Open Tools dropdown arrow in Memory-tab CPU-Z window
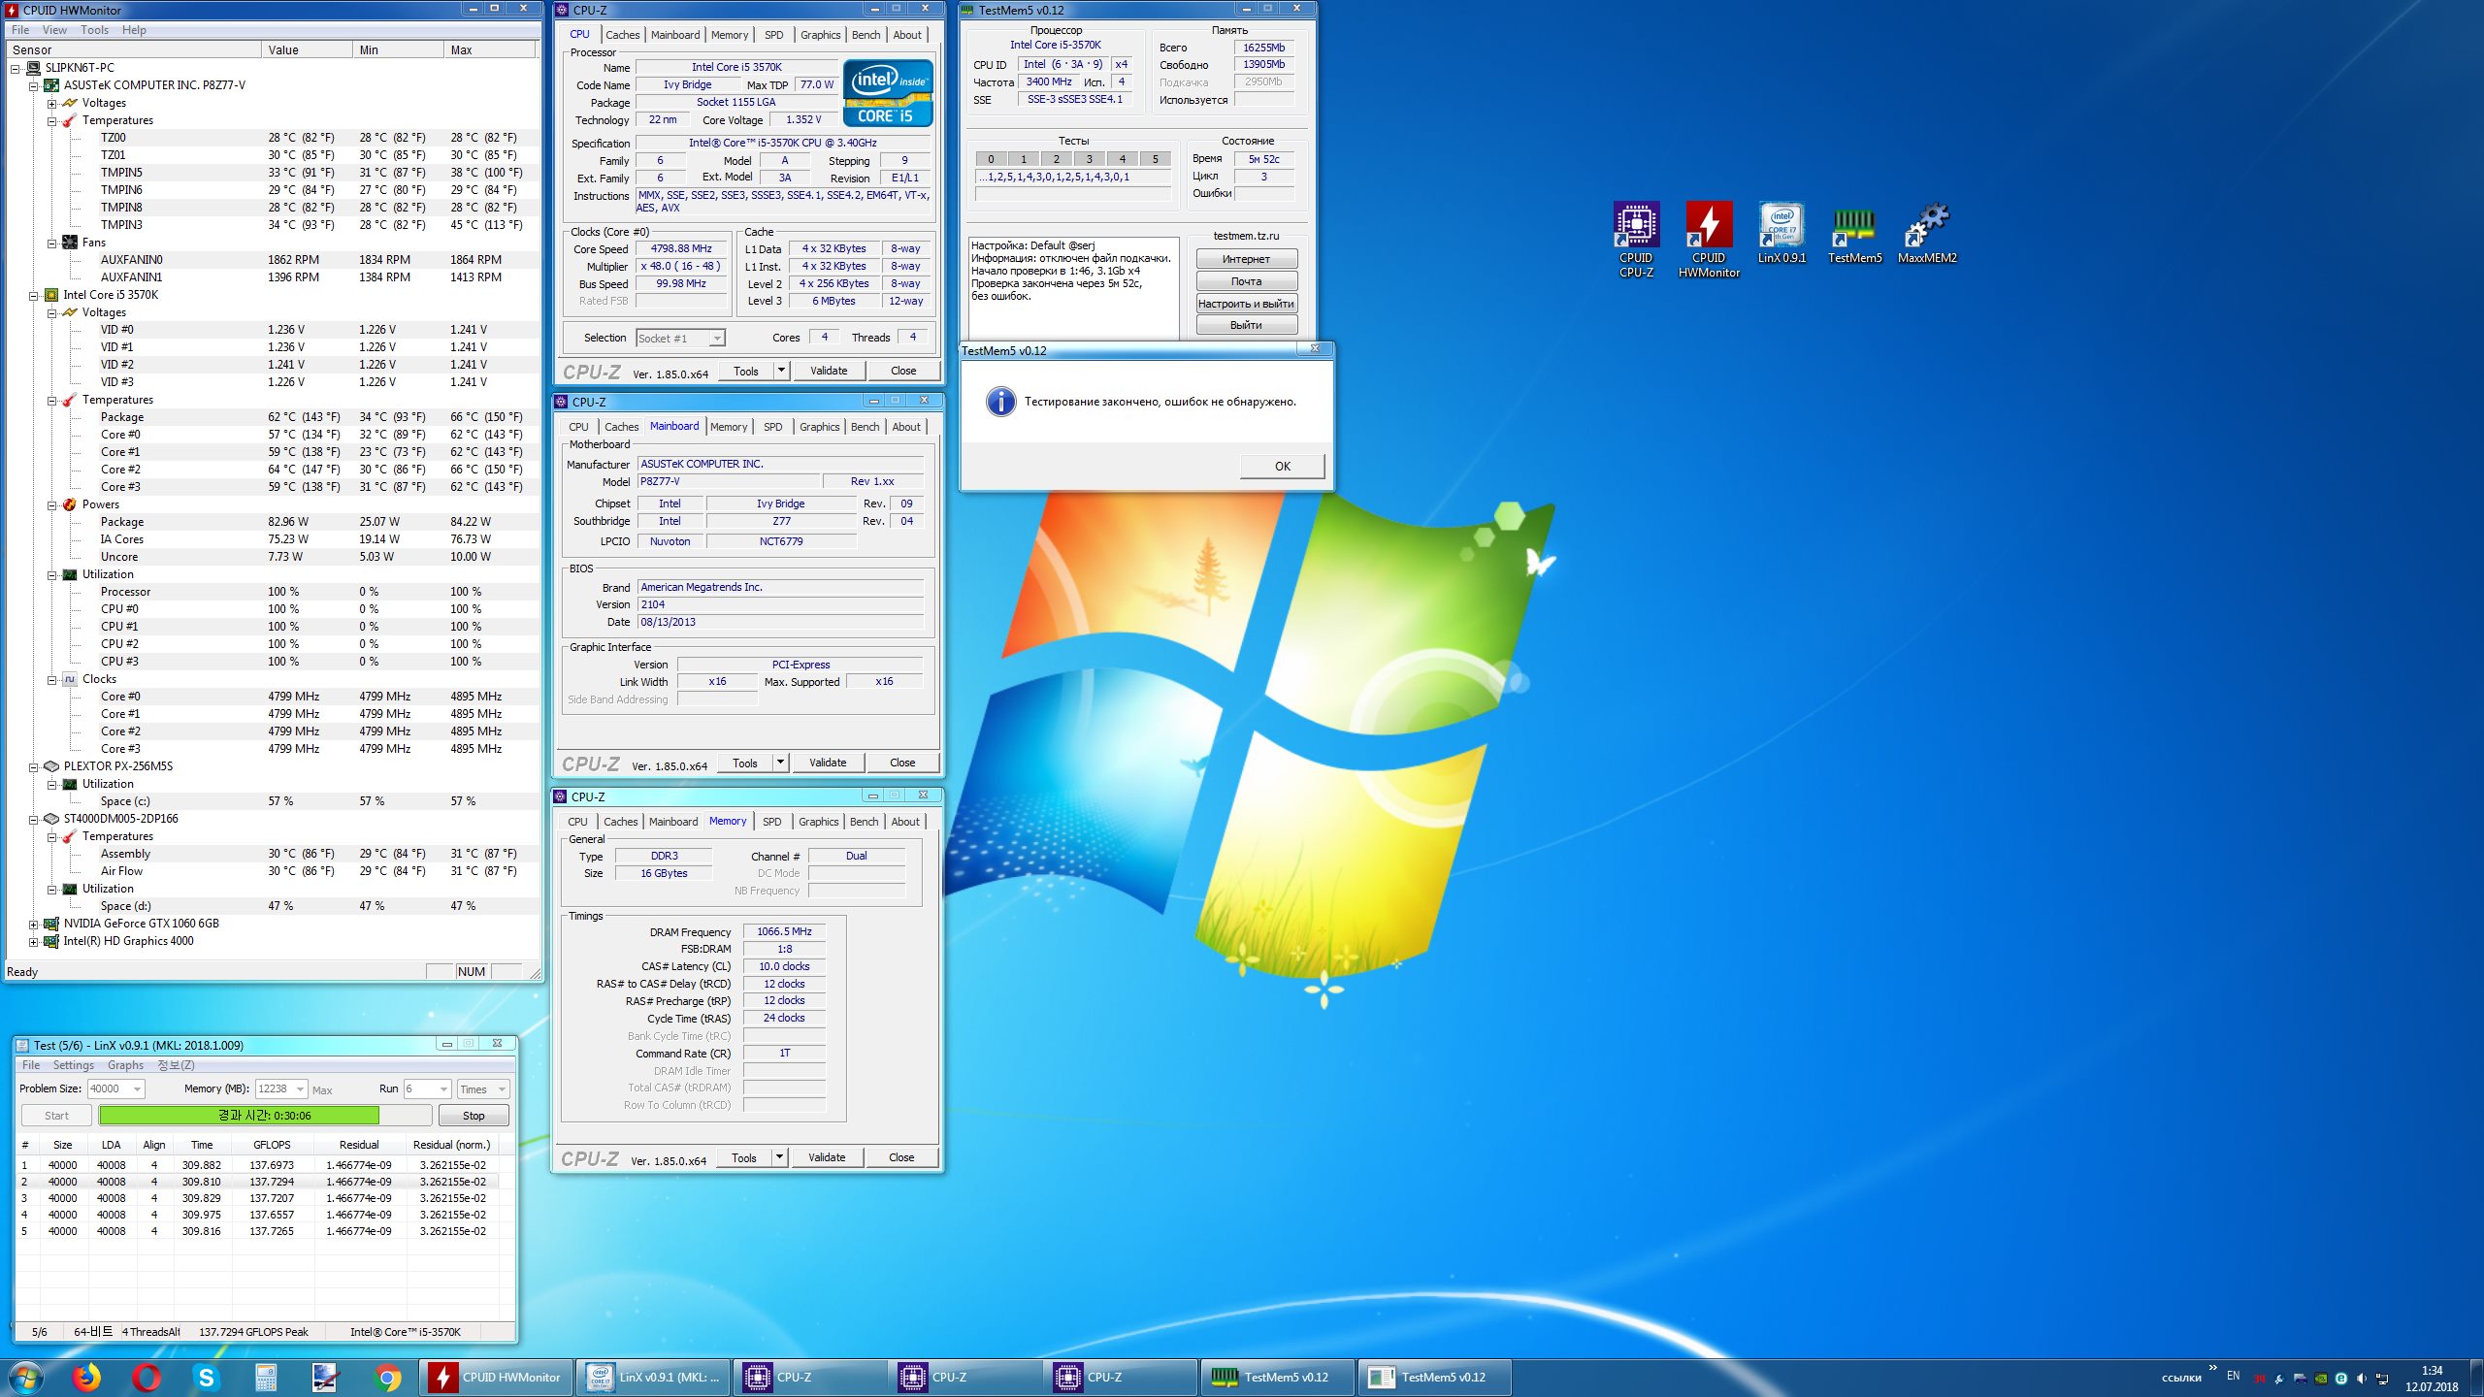 778,1157
